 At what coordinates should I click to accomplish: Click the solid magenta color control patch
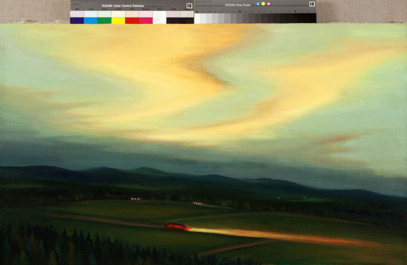[146, 20]
